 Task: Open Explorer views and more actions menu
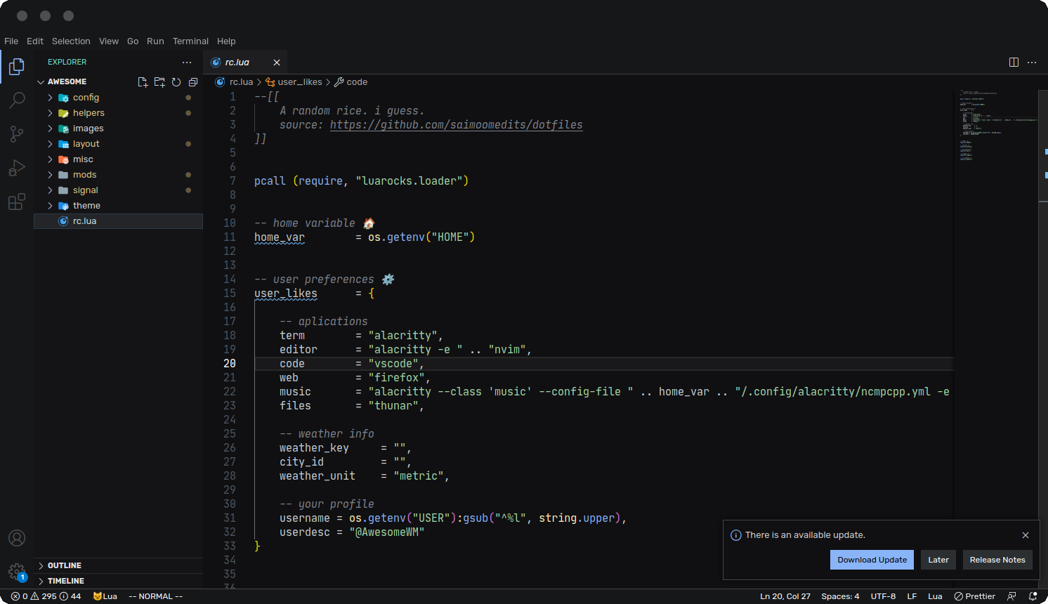[187, 62]
